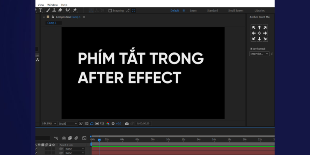
Task: Click the current time indicator playhead
Action: click(99, 140)
